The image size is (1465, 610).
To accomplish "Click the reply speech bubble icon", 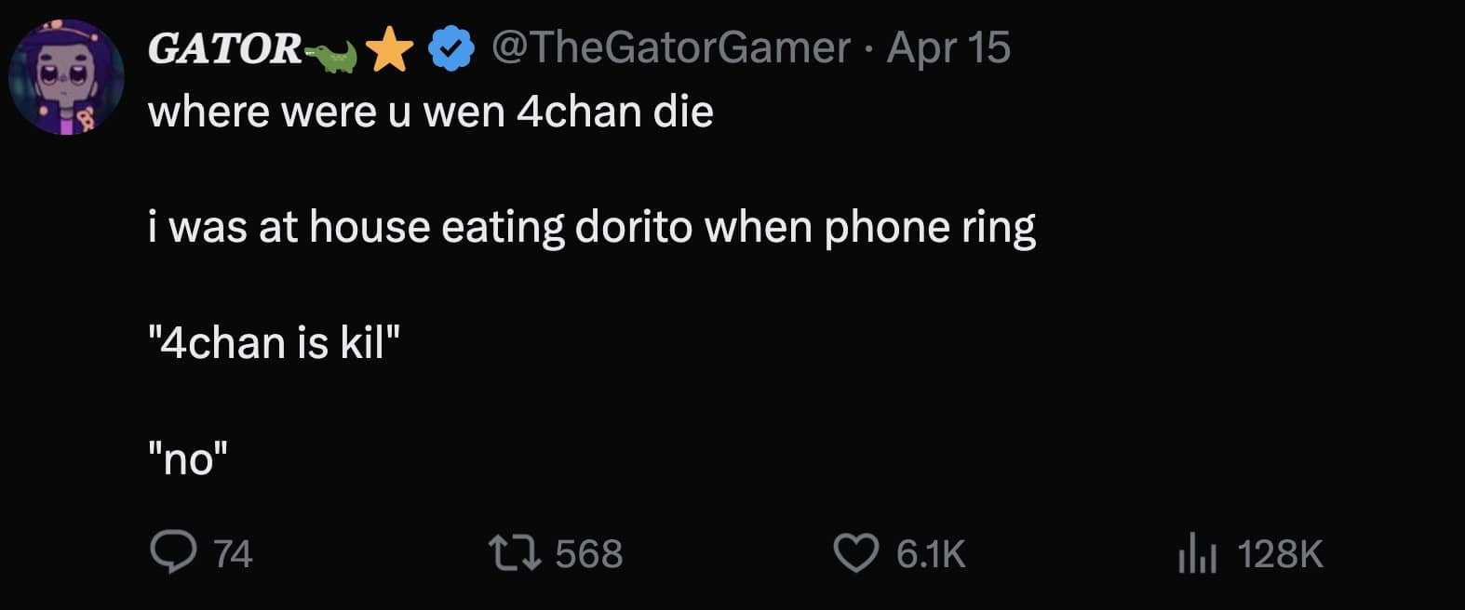I will click(x=173, y=552).
